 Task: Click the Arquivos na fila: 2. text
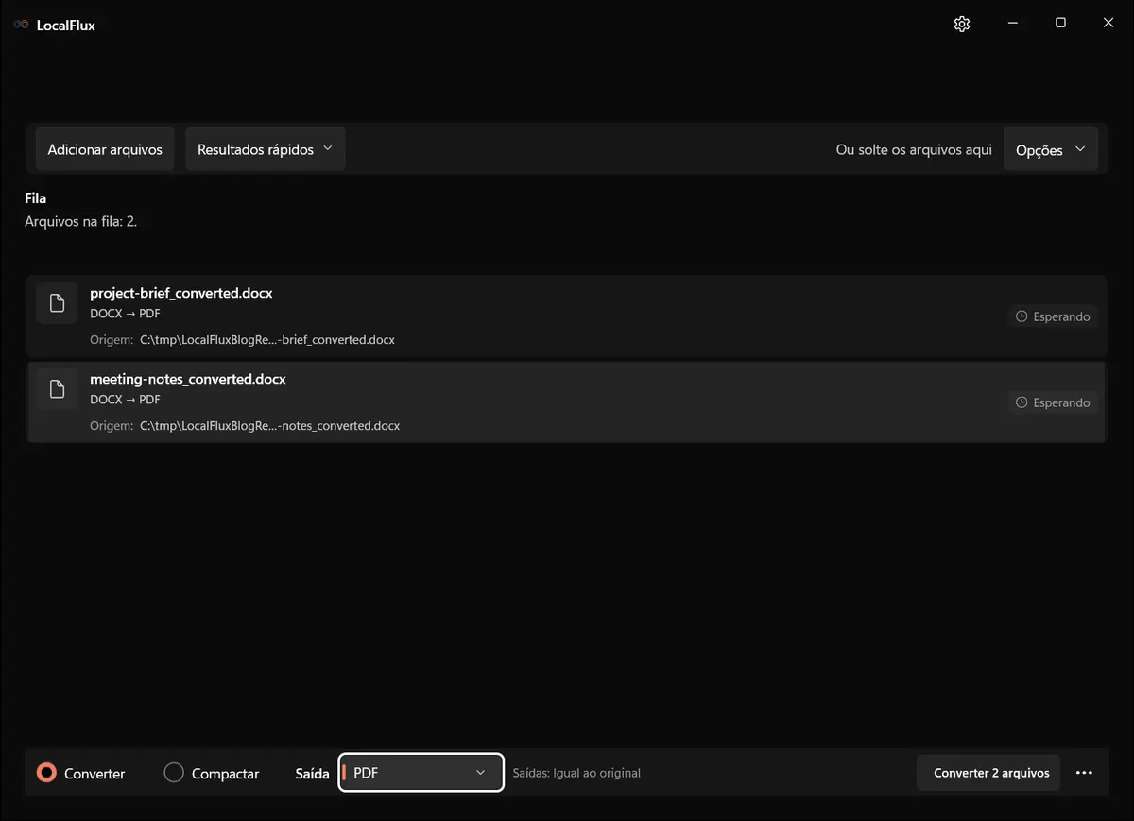point(81,222)
